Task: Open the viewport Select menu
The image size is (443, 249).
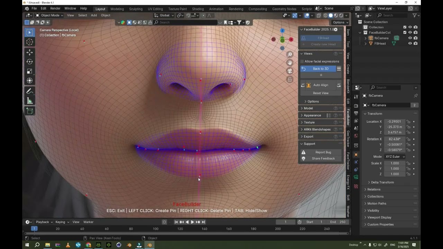Action: pyautogui.click(x=82, y=15)
